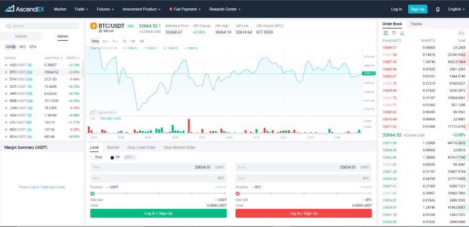Favorite the XRP/USDT star
Viewport: 469px width, 227px height.
(x=6, y=93)
